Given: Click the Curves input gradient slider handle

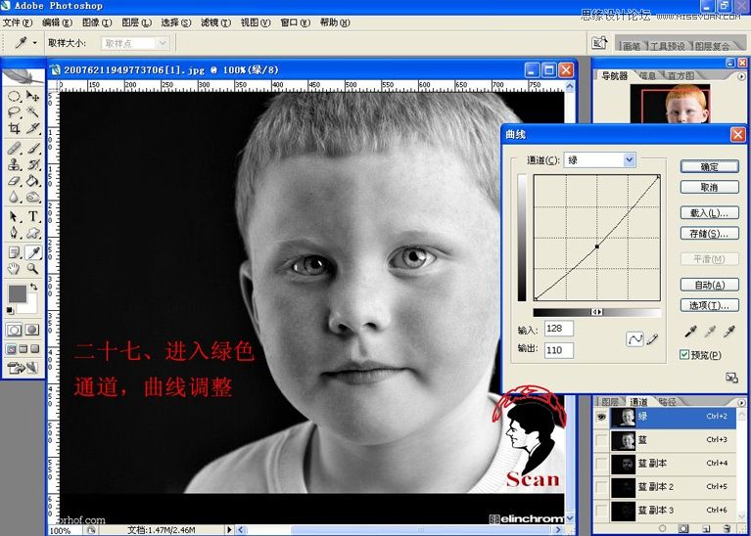Looking at the screenshot, I should coord(596,313).
